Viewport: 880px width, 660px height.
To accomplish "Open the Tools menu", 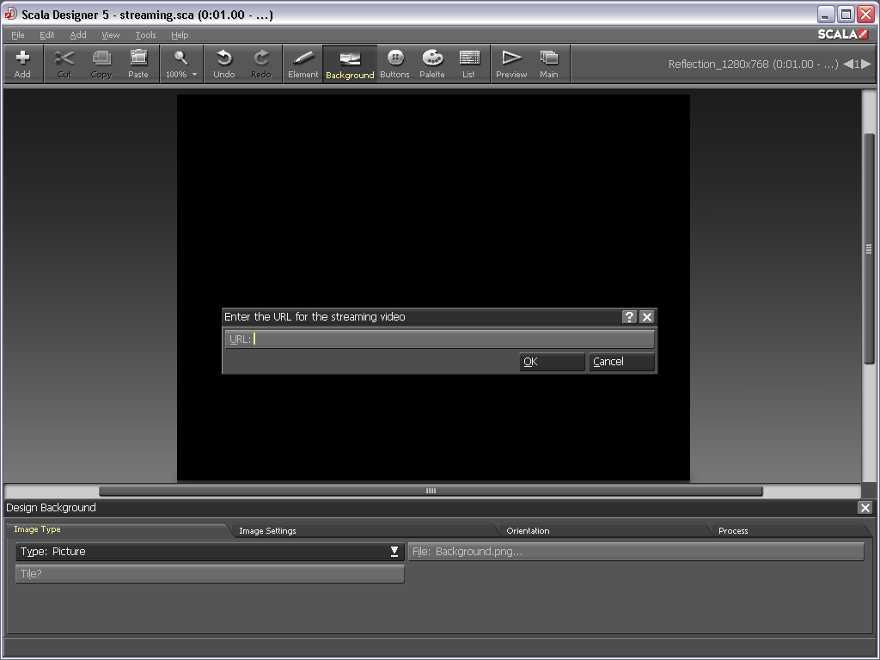I will coord(145,35).
